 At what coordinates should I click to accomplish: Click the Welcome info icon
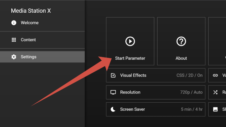(14, 23)
